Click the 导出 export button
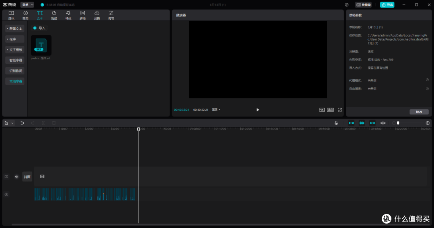This screenshot has height=228, width=434. pyautogui.click(x=387, y=5)
